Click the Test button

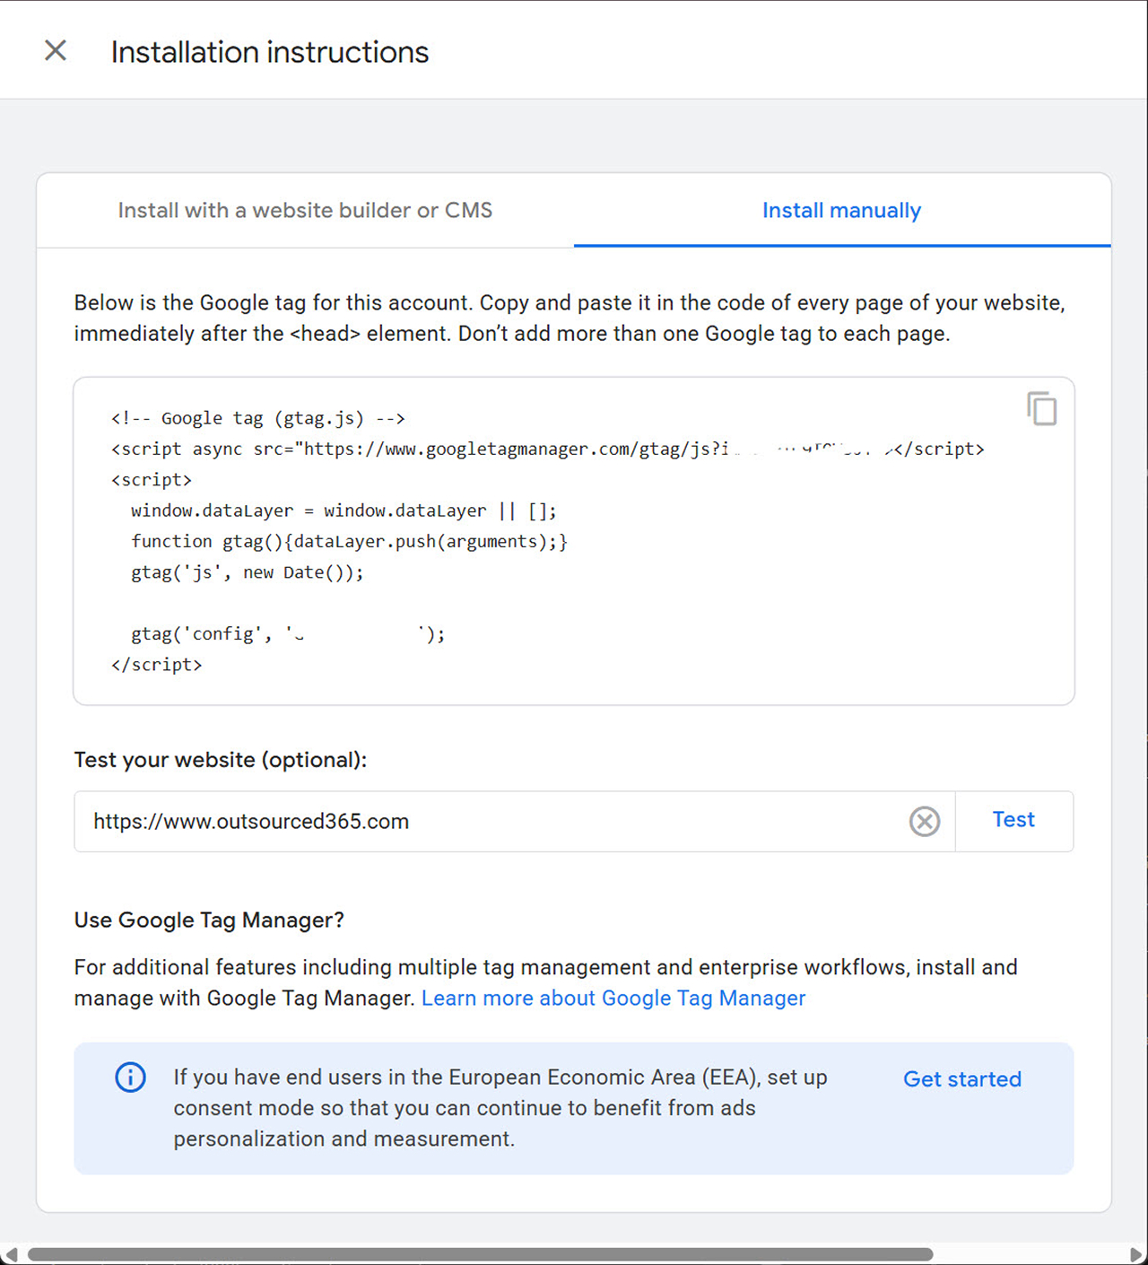[1013, 820]
